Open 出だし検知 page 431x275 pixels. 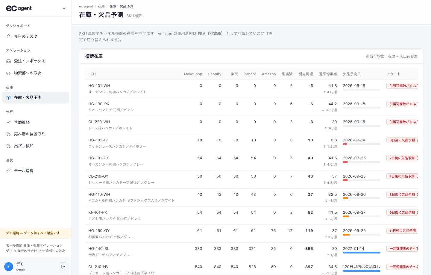tap(36, 146)
